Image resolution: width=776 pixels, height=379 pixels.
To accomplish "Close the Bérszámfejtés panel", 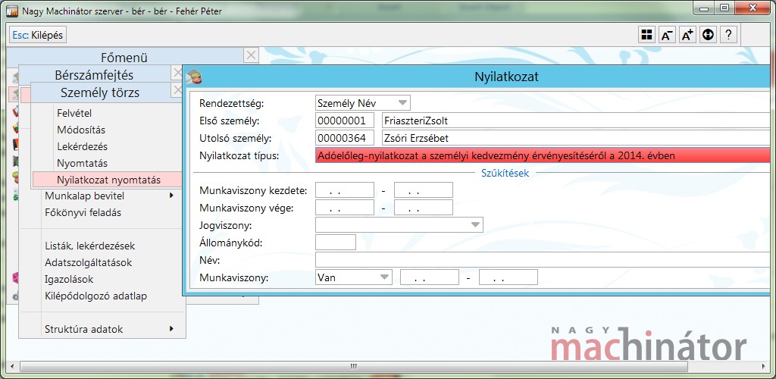I will [x=177, y=74].
